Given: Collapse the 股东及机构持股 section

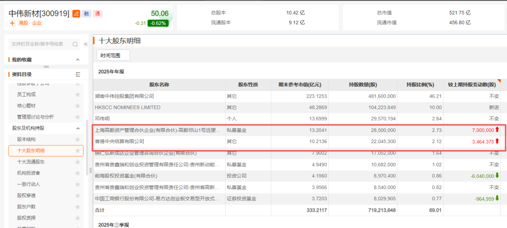Looking at the screenshot, I should pyautogui.click(x=78, y=128).
